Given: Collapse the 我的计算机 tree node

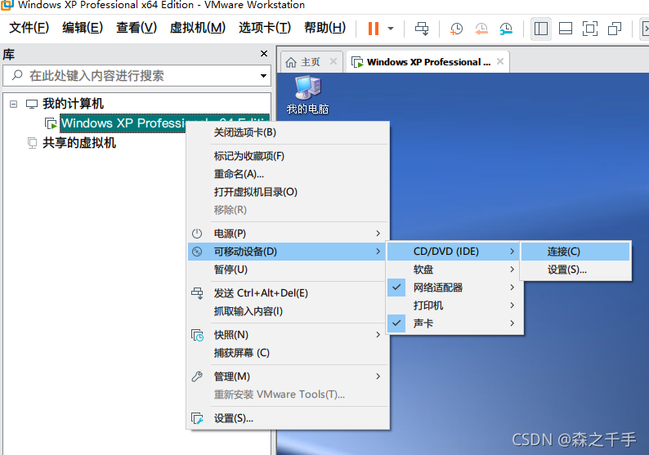Looking at the screenshot, I should coord(14,104).
